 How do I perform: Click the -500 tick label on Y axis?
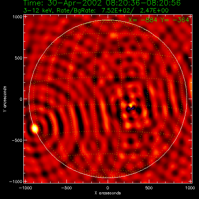17,140
